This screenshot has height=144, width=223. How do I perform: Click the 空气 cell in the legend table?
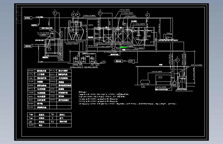[x=64, y=118]
